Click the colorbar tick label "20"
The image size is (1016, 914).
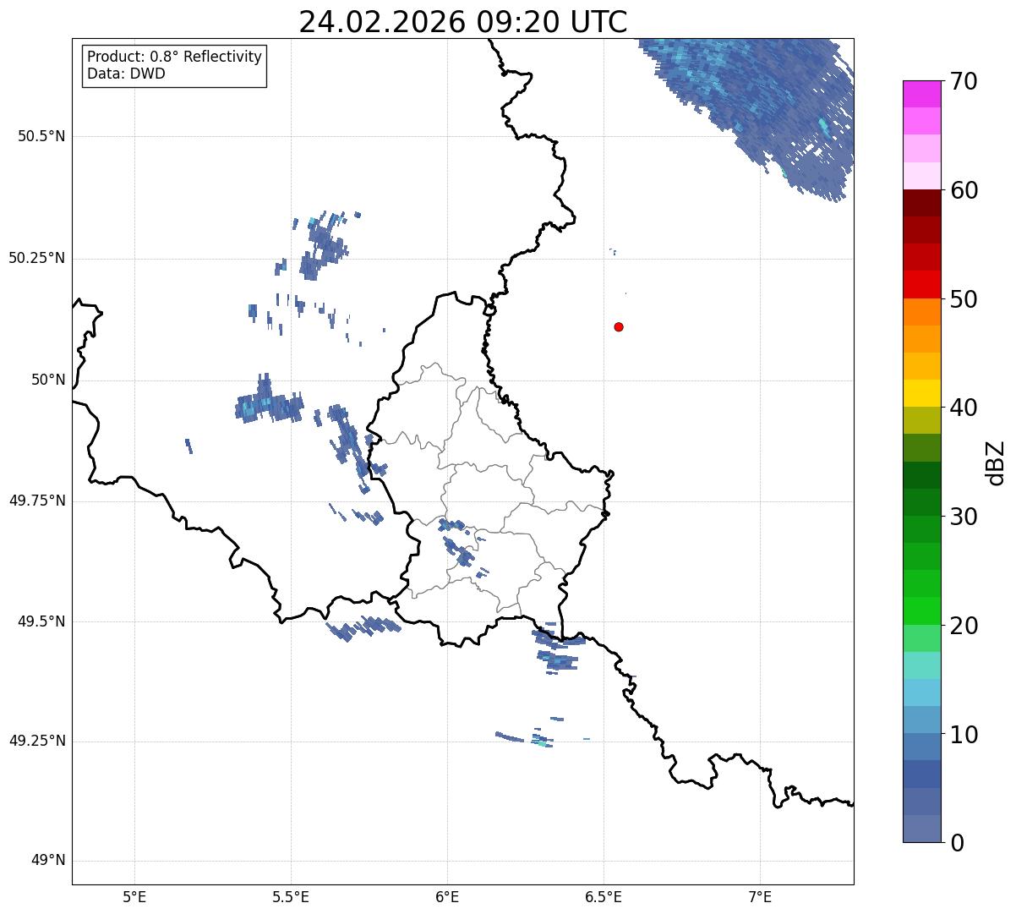(x=964, y=626)
